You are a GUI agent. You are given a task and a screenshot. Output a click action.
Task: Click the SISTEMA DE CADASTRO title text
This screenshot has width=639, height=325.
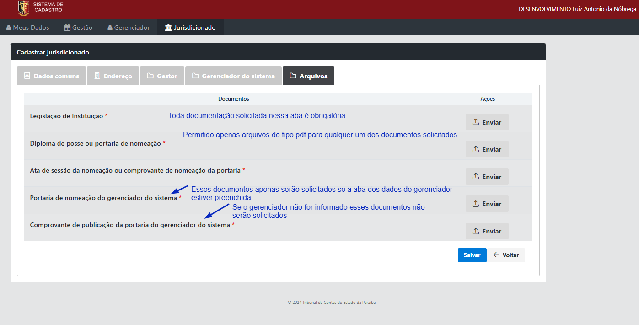[48, 7]
